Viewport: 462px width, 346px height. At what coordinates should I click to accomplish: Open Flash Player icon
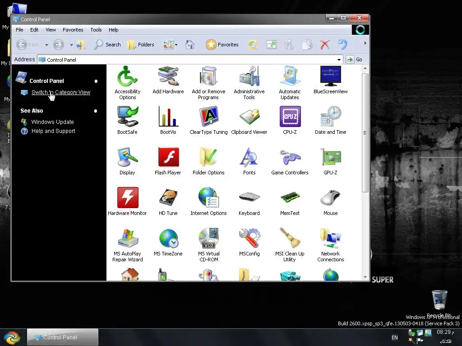pos(168,161)
